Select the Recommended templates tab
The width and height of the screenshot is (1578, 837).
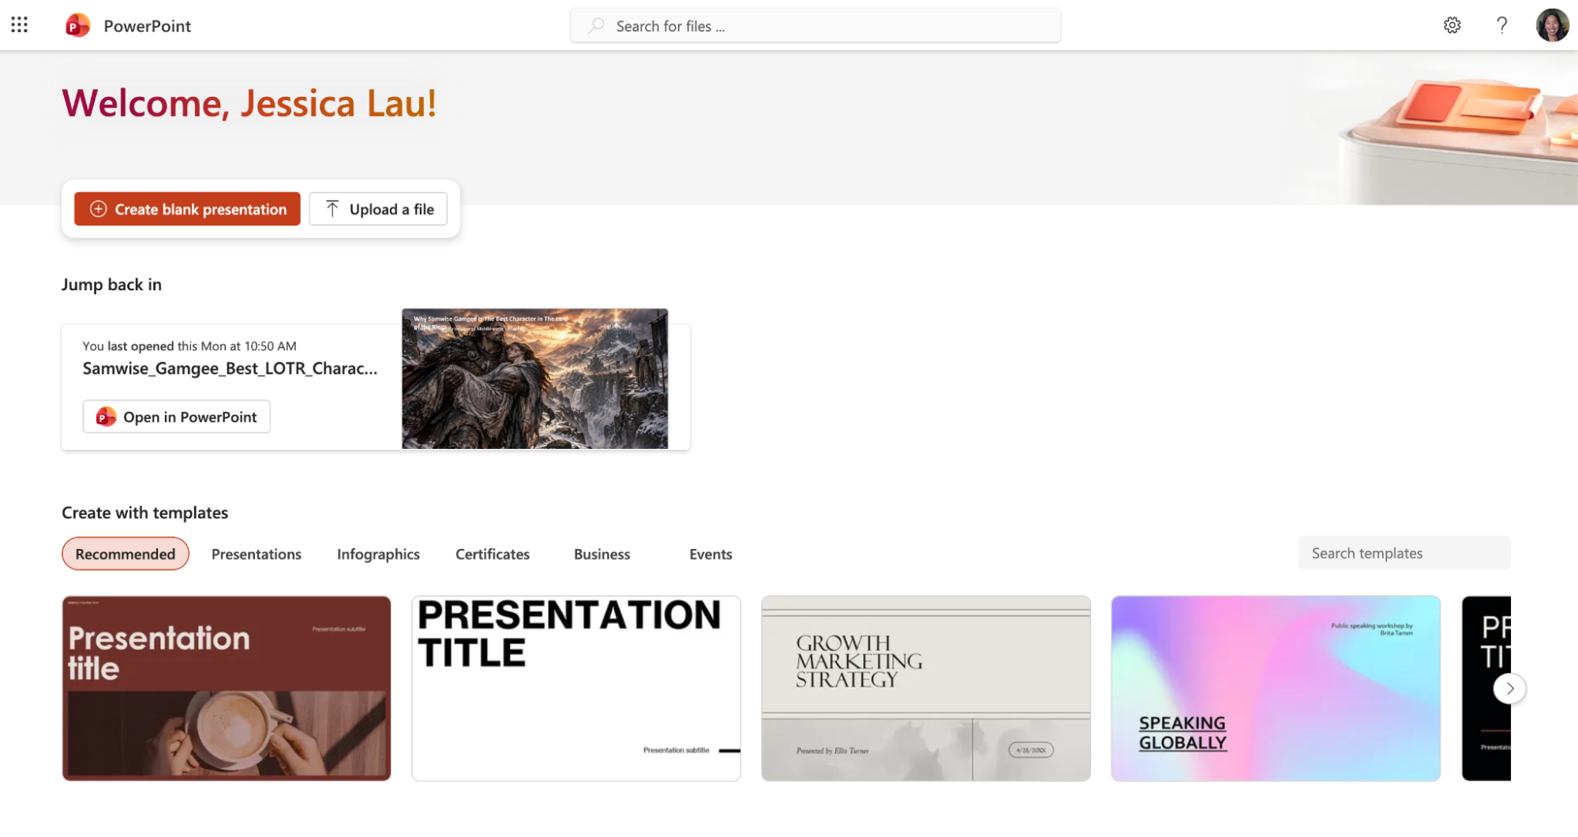(126, 554)
